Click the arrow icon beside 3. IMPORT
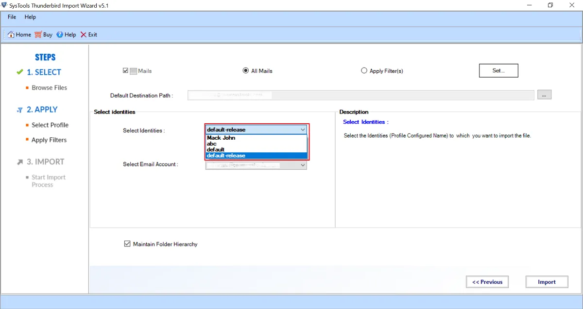Viewport: 583px width, 309px height. (x=20, y=162)
